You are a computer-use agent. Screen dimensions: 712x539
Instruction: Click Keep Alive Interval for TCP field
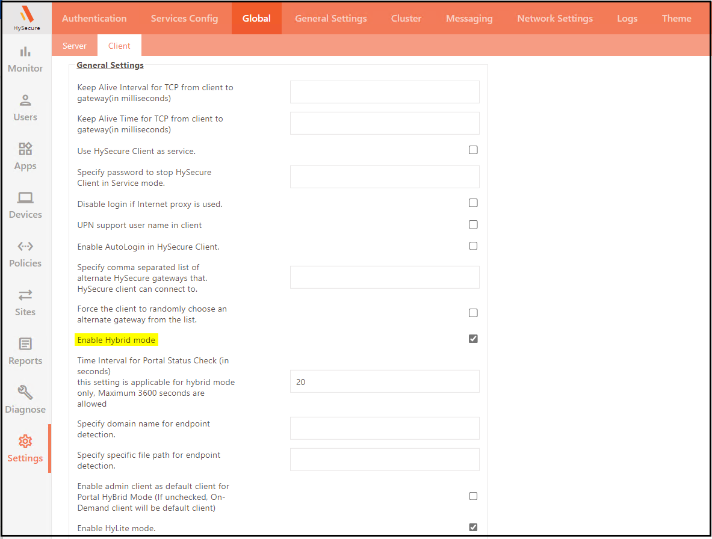pos(385,92)
